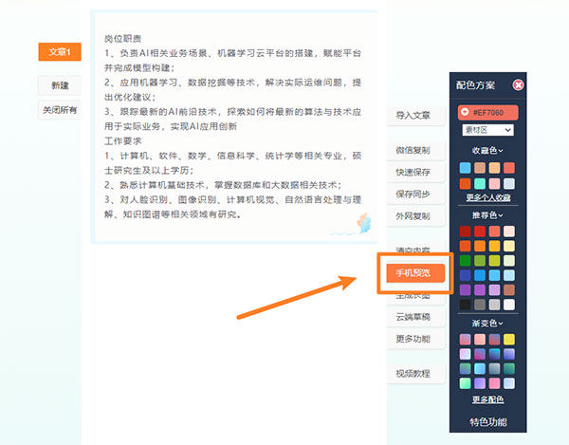Click the 微信复制 button
The width and height of the screenshot is (569, 445).
click(x=413, y=151)
